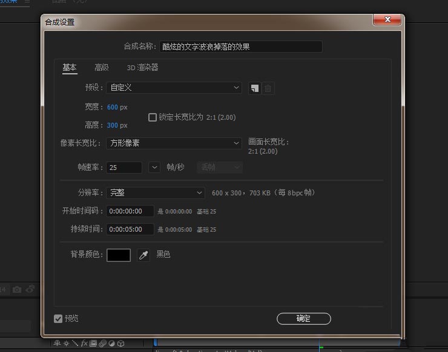Click the timeline work area start handle
Viewport: 448px width, 352px height.
[x=156, y=342]
